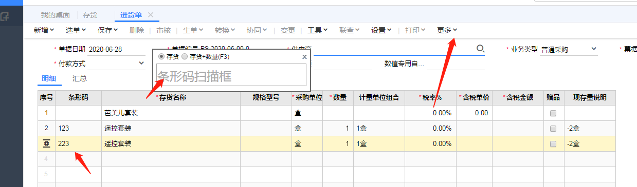This screenshot has height=187, width=637.
Task: Click the 条形码 column header
Action: [78, 97]
